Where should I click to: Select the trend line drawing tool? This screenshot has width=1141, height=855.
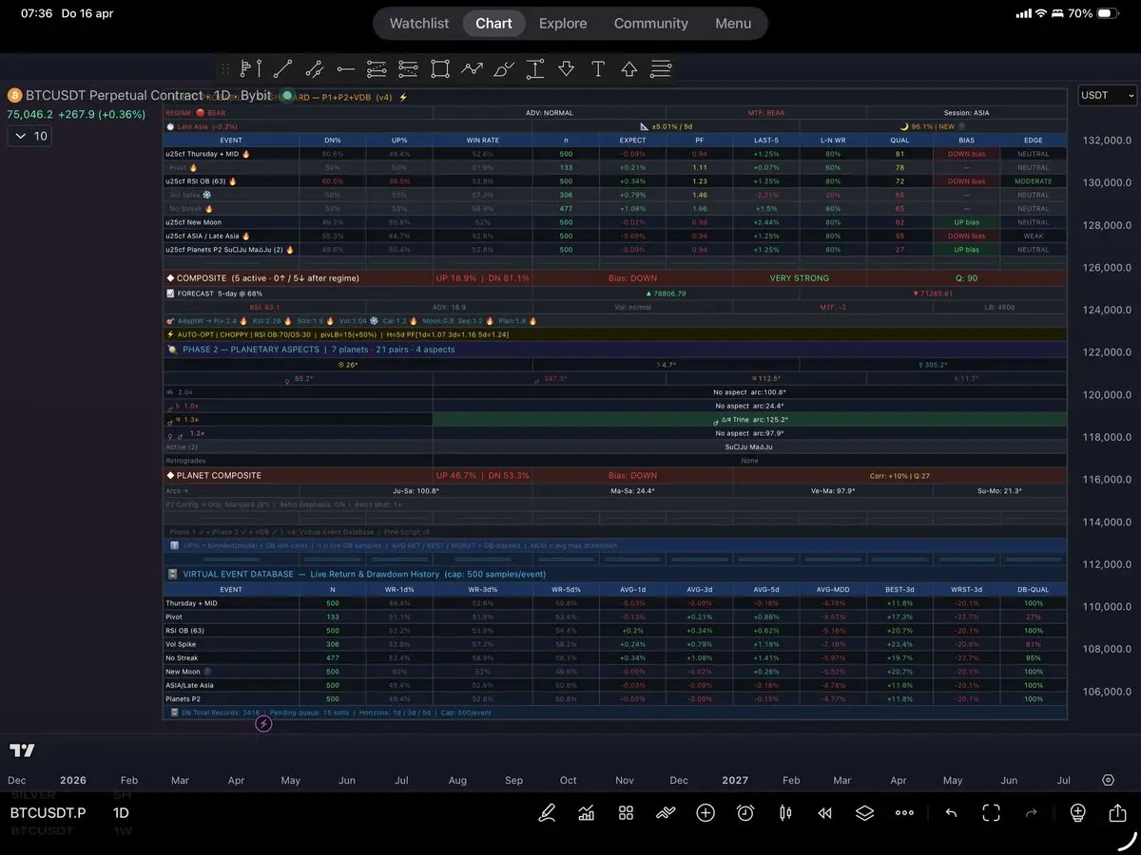(x=282, y=68)
